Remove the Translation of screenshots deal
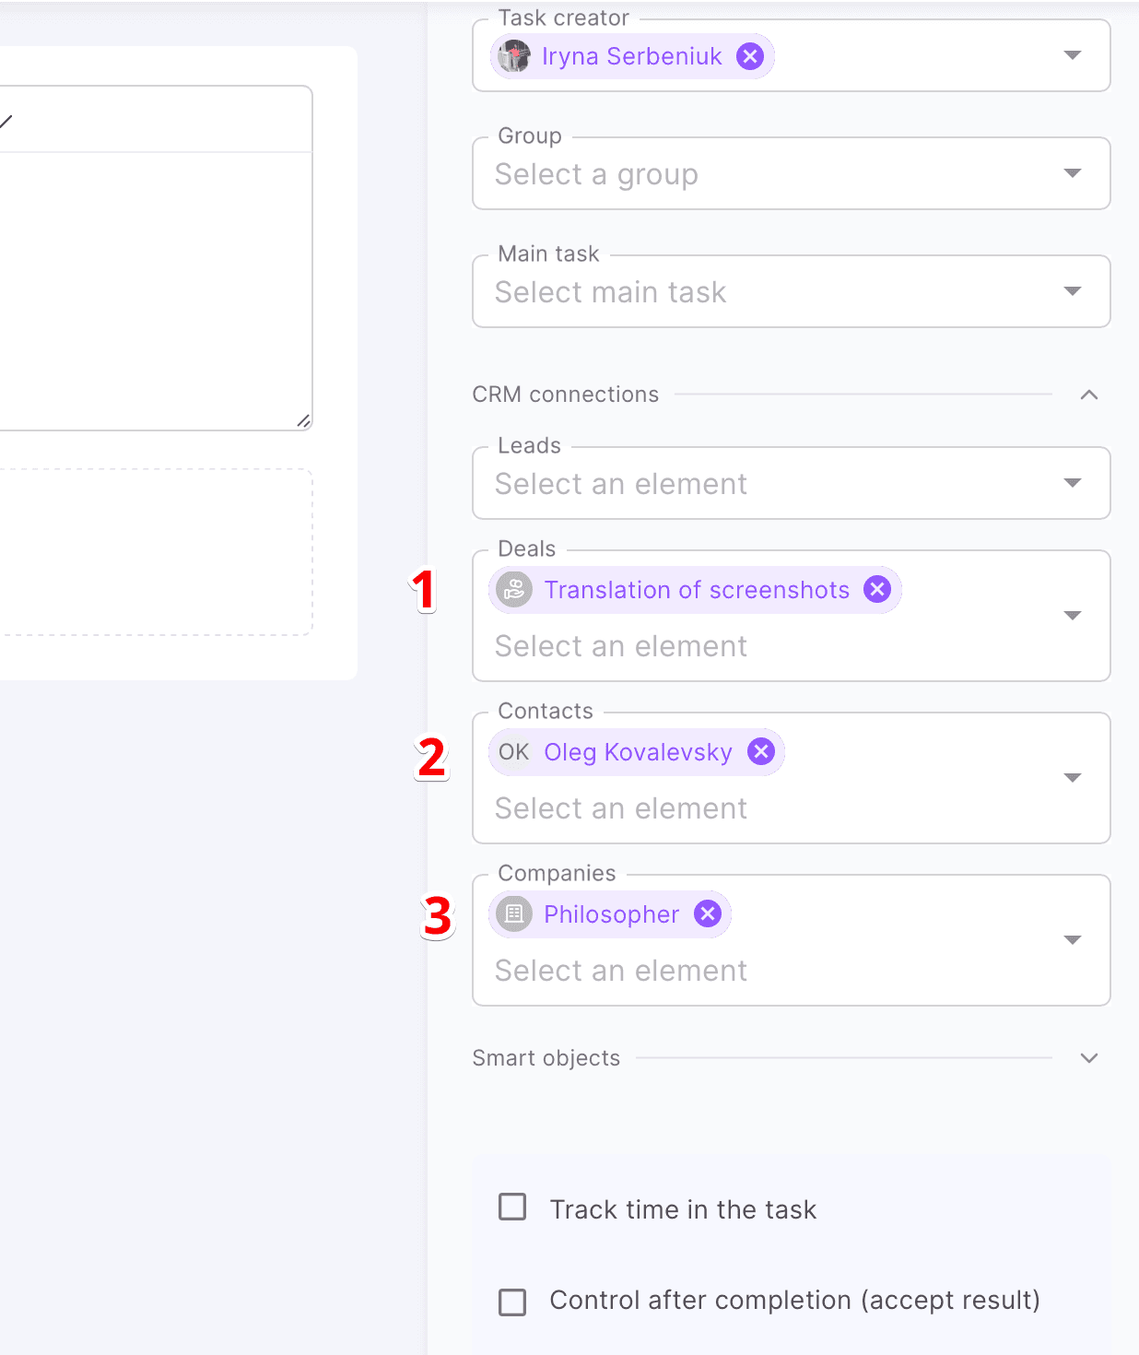The height and width of the screenshot is (1355, 1139). (x=877, y=589)
